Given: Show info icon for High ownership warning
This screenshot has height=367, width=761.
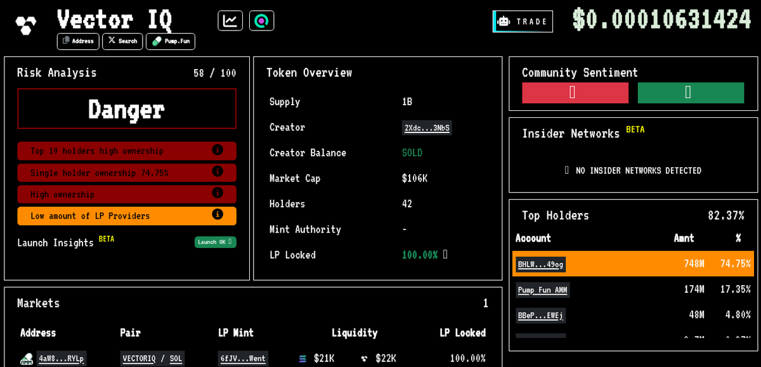Looking at the screenshot, I should [218, 193].
